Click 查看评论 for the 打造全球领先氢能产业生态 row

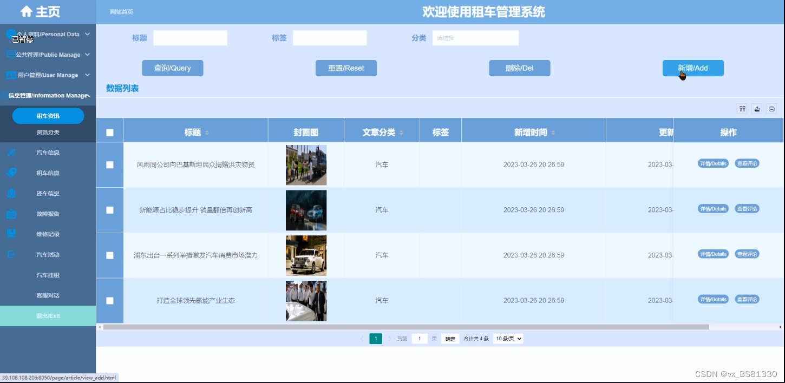pos(747,299)
